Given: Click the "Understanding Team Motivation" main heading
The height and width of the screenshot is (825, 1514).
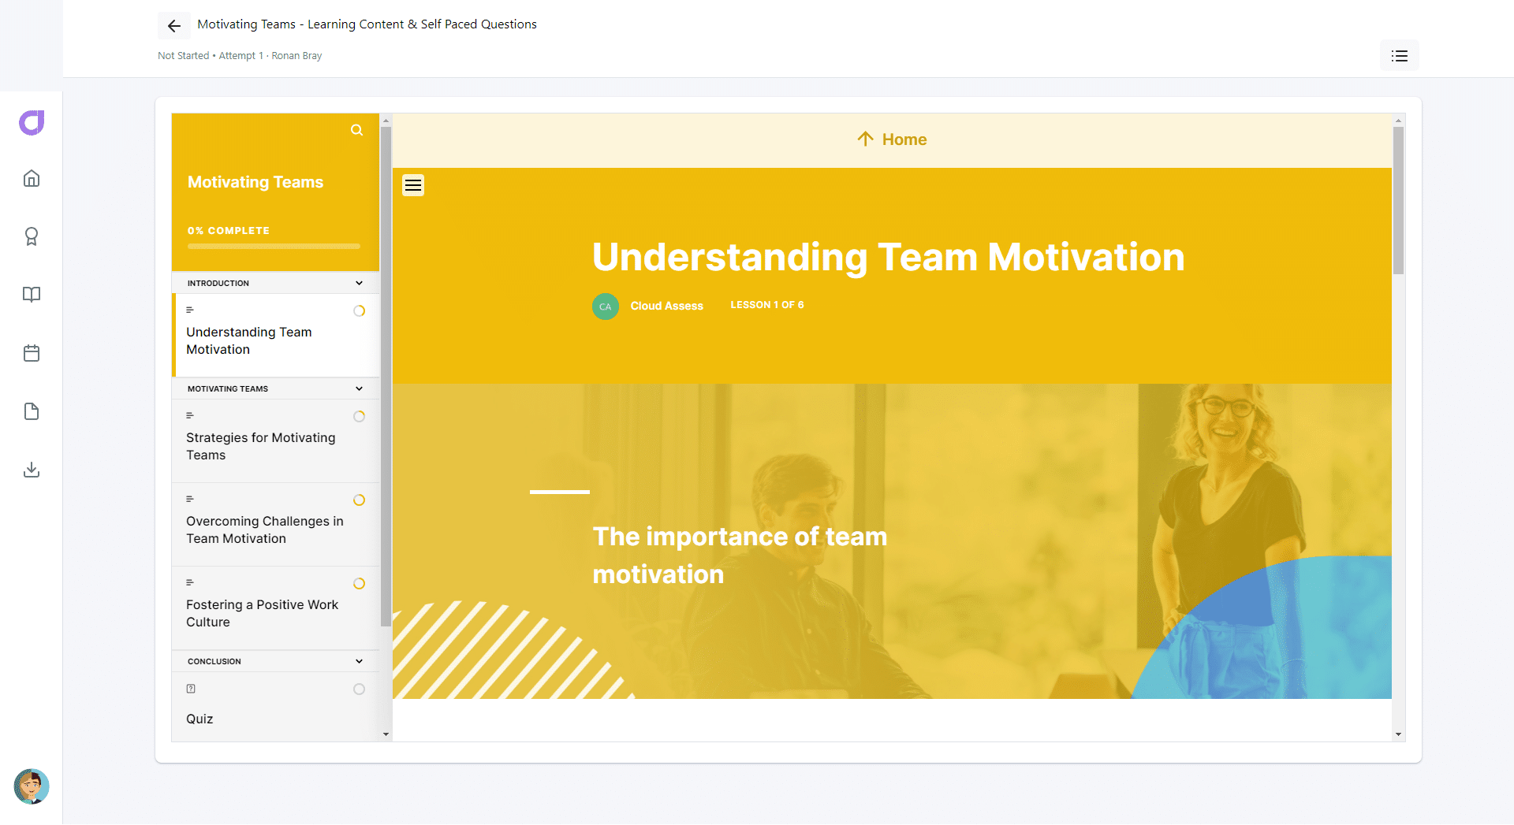Looking at the screenshot, I should [x=889, y=257].
